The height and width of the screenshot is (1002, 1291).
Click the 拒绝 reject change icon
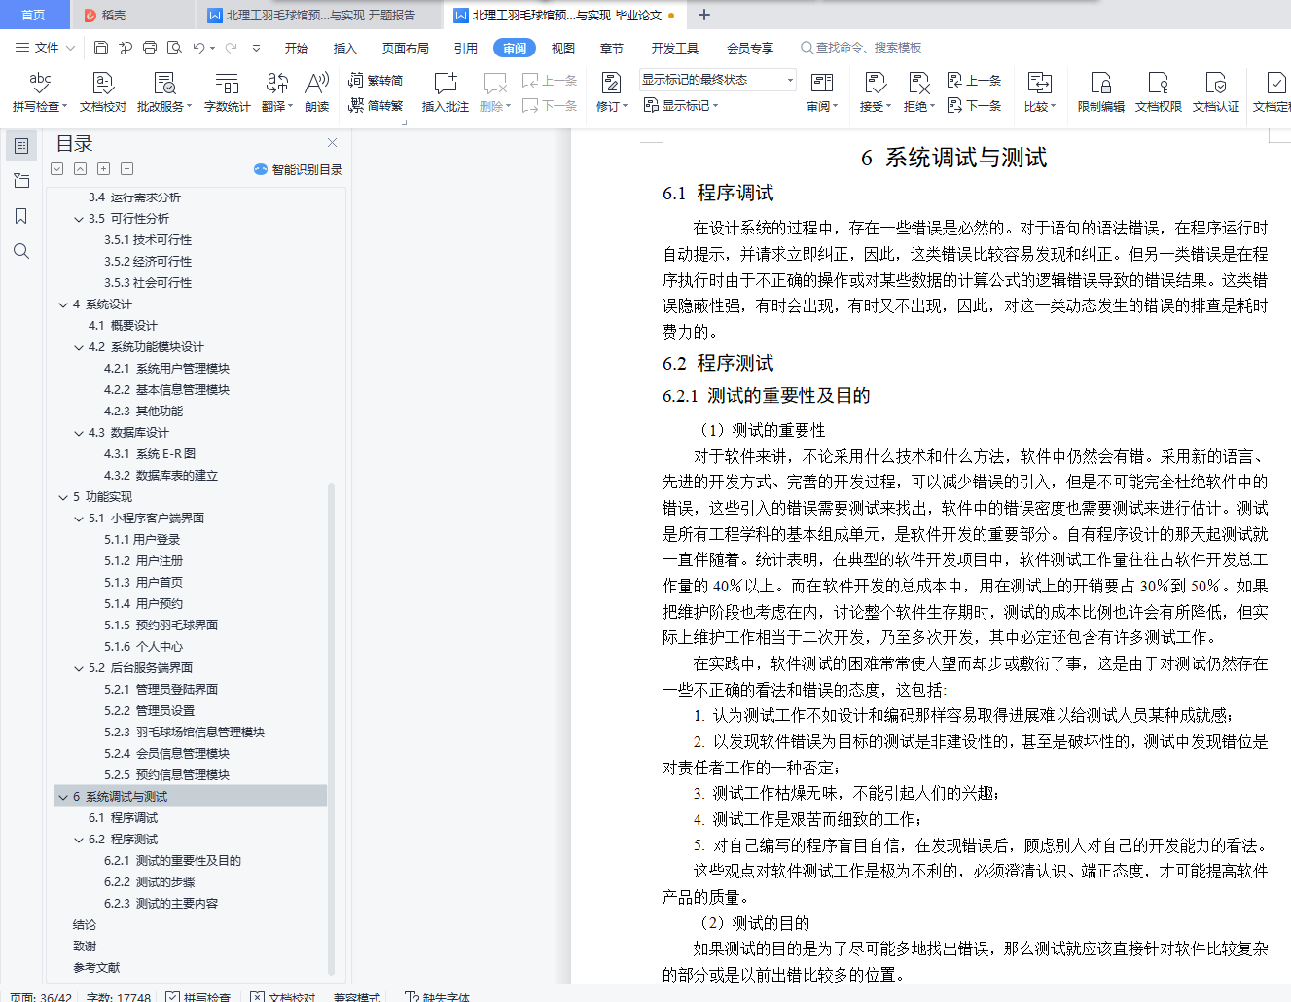point(918,84)
